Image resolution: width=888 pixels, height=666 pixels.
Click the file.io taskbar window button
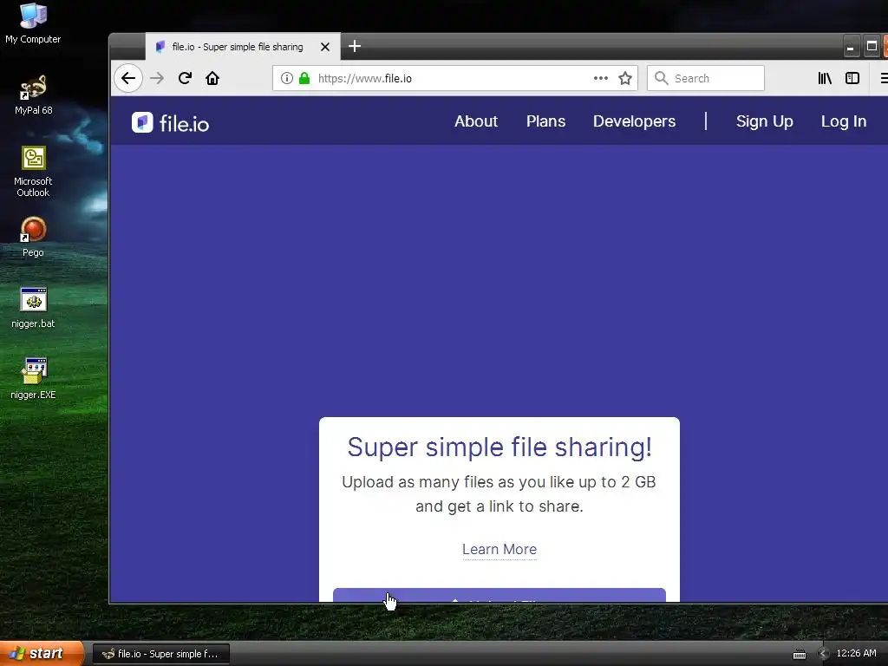161,654
